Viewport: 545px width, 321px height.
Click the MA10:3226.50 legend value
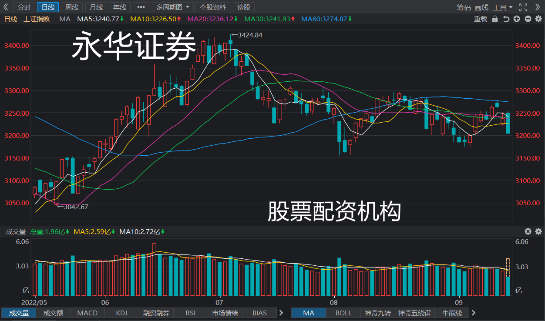click(155, 19)
